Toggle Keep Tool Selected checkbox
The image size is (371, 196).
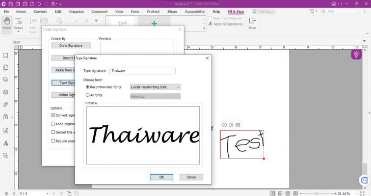[210, 18]
